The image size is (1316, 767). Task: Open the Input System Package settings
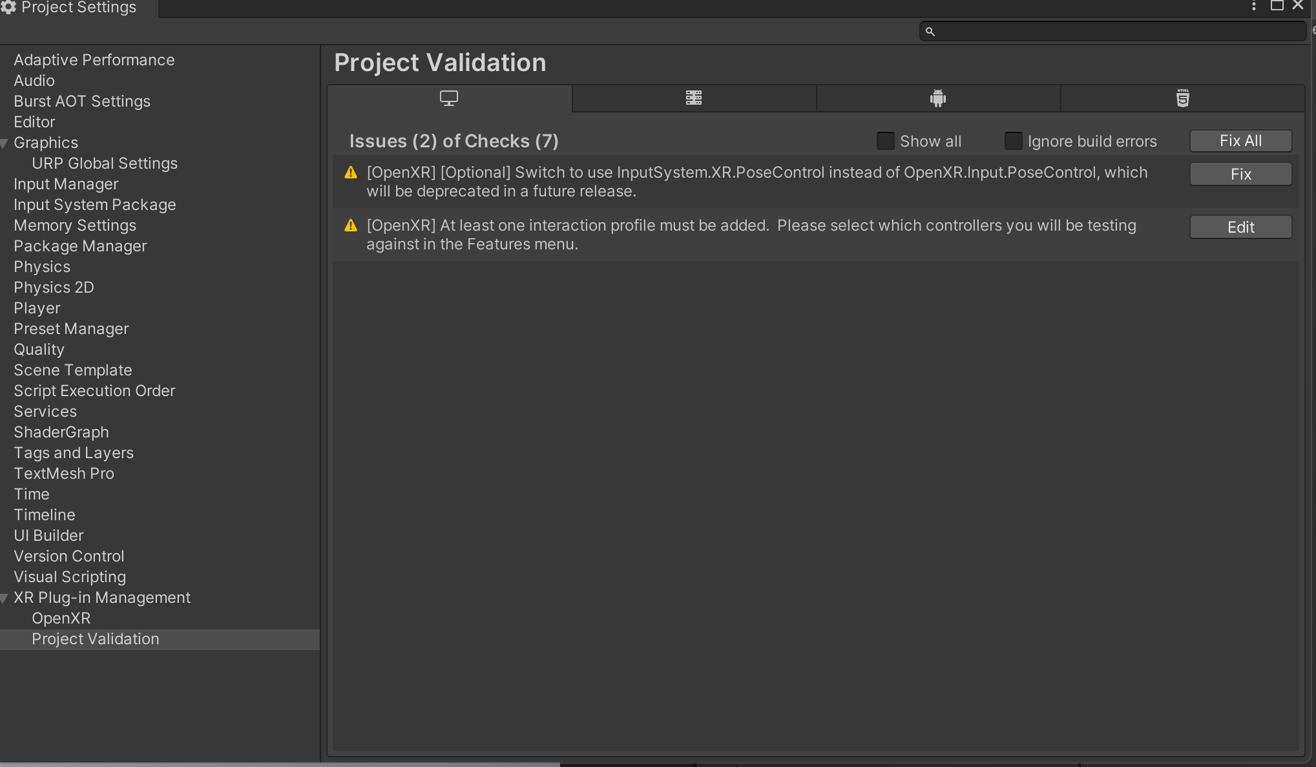coord(95,205)
